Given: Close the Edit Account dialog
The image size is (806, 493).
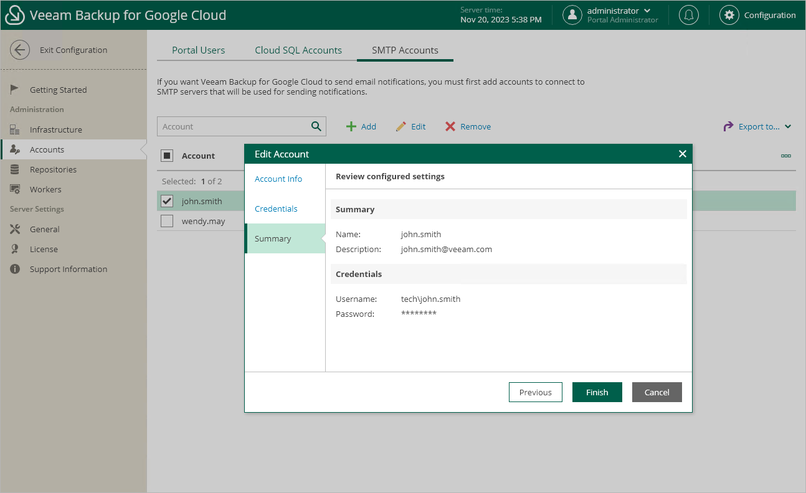Looking at the screenshot, I should 682,154.
